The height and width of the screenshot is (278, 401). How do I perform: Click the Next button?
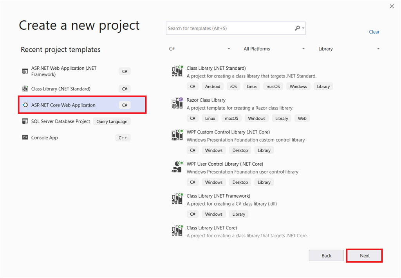coord(364,255)
